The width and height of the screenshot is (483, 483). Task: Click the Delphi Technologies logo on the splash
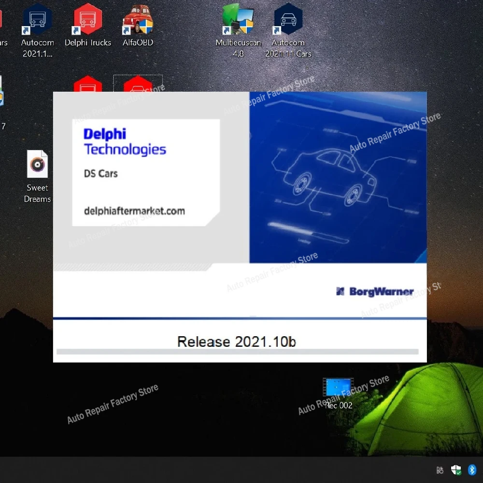[x=125, y=141]
